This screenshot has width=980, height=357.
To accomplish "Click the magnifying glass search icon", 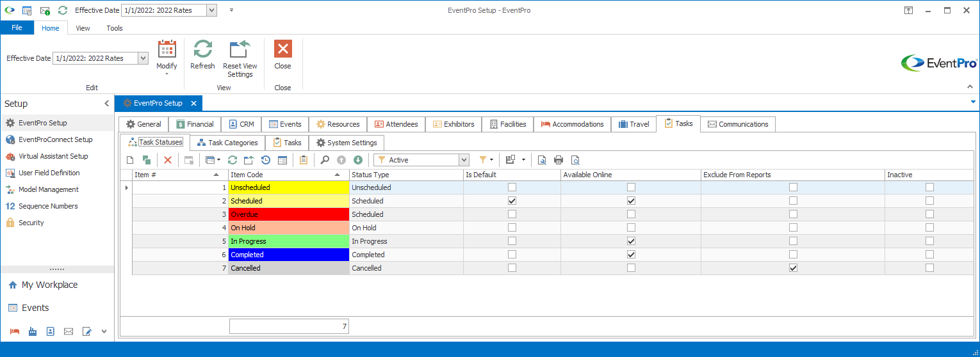I will coord(325,160).
